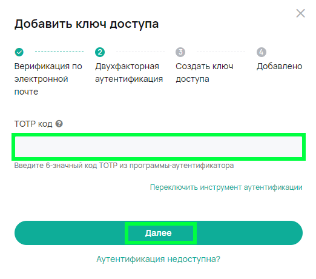Close the Добавить ключ доступа dialog
The height and width of the screenshot is (279, 316).
point(300,13)
